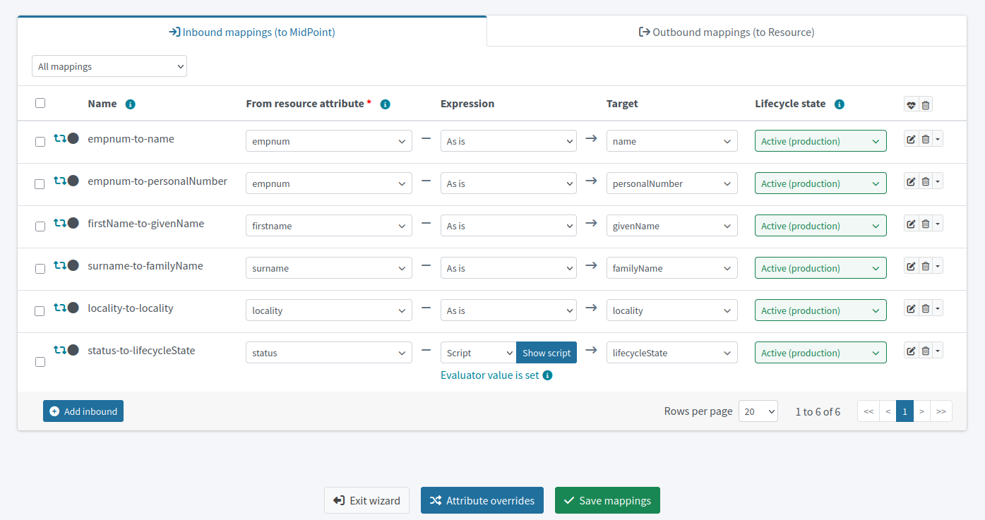Screen dimensions: 985x520
Task: Switch to the Outbound mappings tab
Action: point(726,32)
